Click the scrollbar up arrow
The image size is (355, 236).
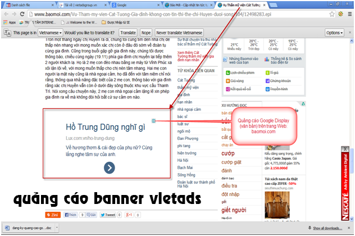(x=352, y=41)
